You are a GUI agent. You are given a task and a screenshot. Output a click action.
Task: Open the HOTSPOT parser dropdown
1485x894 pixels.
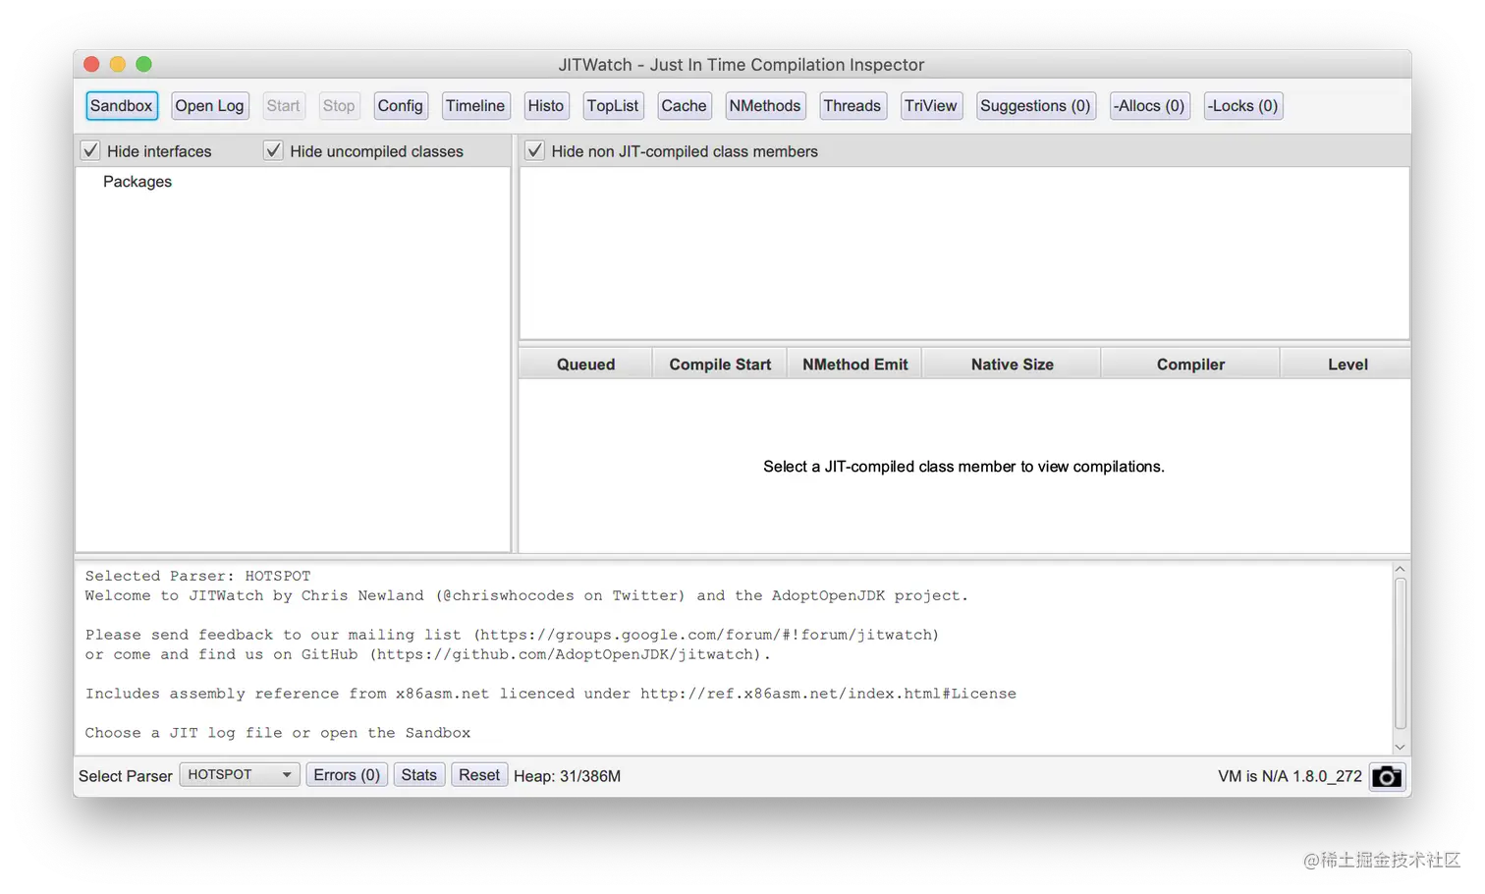(x=240, y=775)
